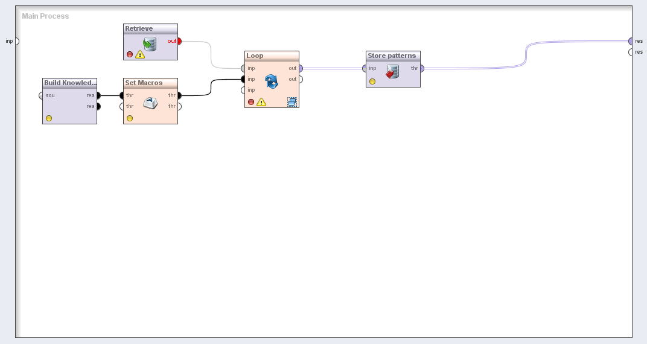
Task: Click the Retrieve operator database icon
Action: 150,43
